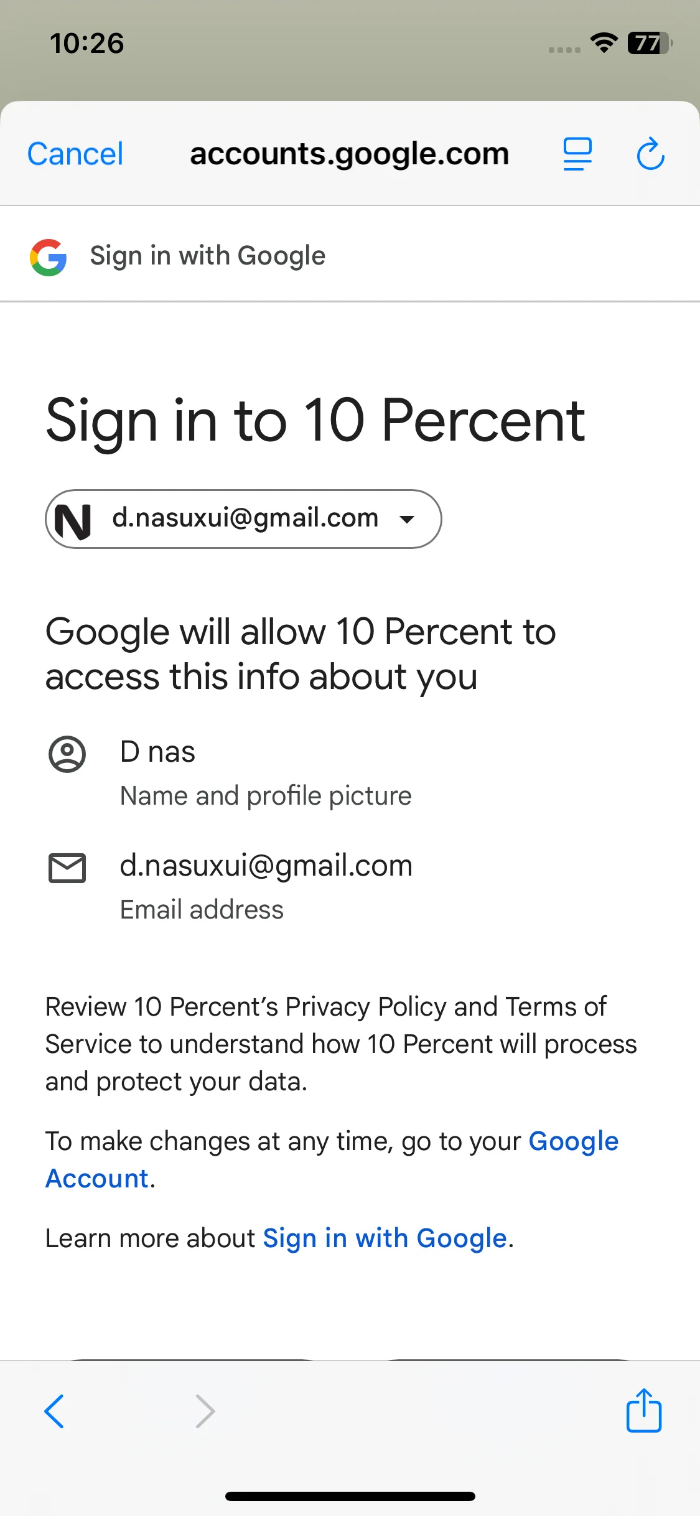
Task: Tap the reader view icon in address bar
Action: point(577,154)
